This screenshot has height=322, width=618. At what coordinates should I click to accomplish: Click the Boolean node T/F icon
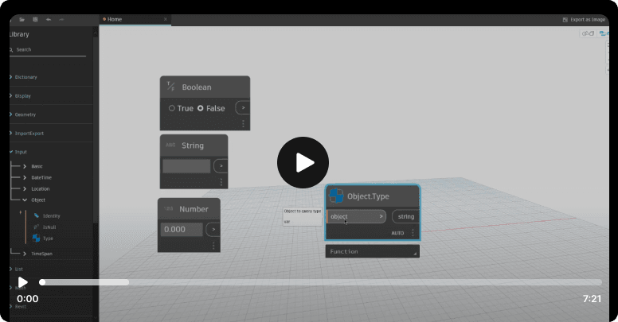(170, 86)
